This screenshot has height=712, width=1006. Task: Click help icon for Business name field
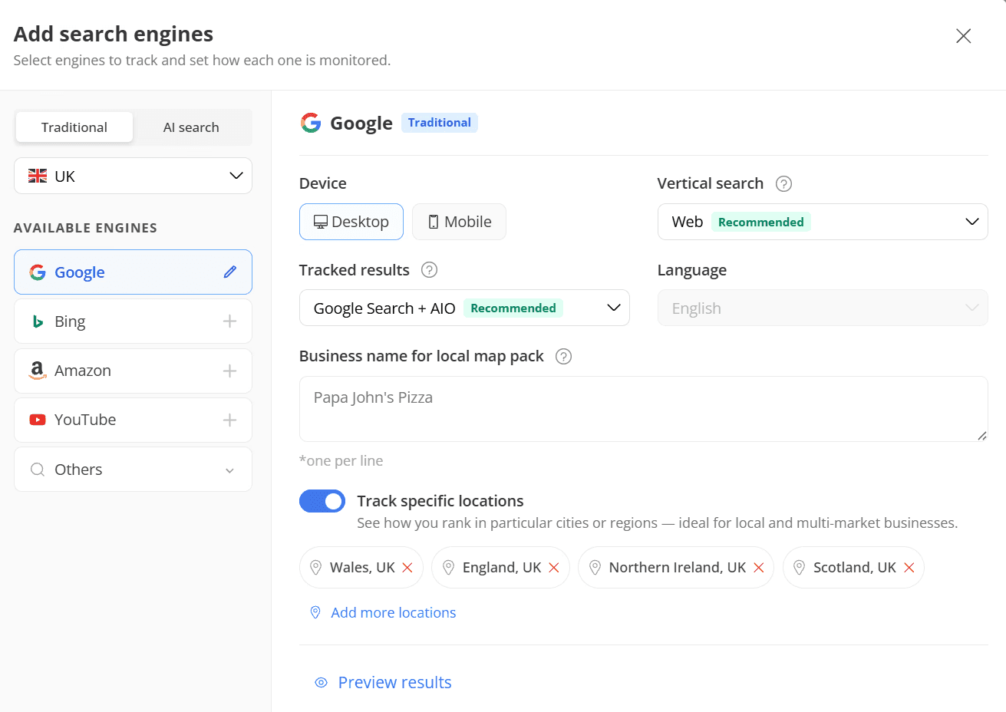pyautogui.click(x=563, y=356)
